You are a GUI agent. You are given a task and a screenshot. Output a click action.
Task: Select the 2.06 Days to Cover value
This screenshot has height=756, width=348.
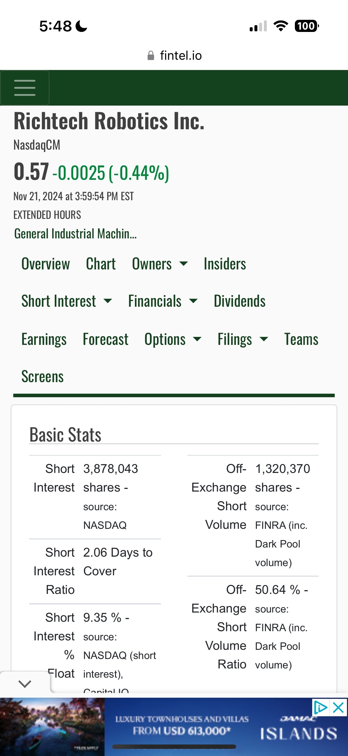(x=118, y=562)
